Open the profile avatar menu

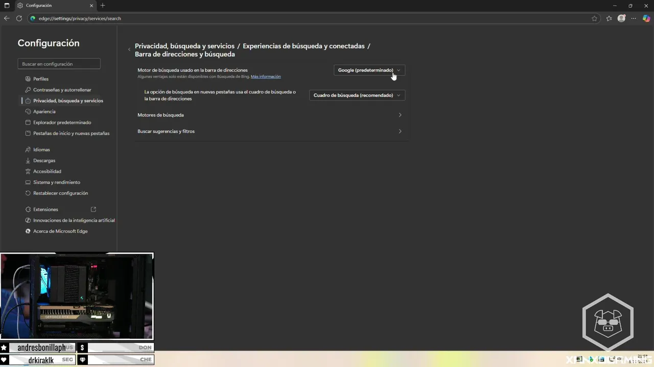pyautogui.click(x=621, y=18)
